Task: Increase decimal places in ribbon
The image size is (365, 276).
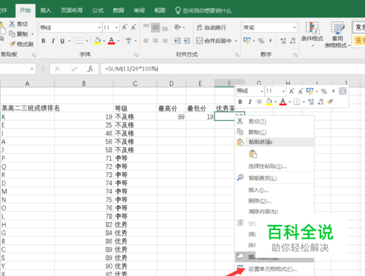Action: [x=283, y=41]
